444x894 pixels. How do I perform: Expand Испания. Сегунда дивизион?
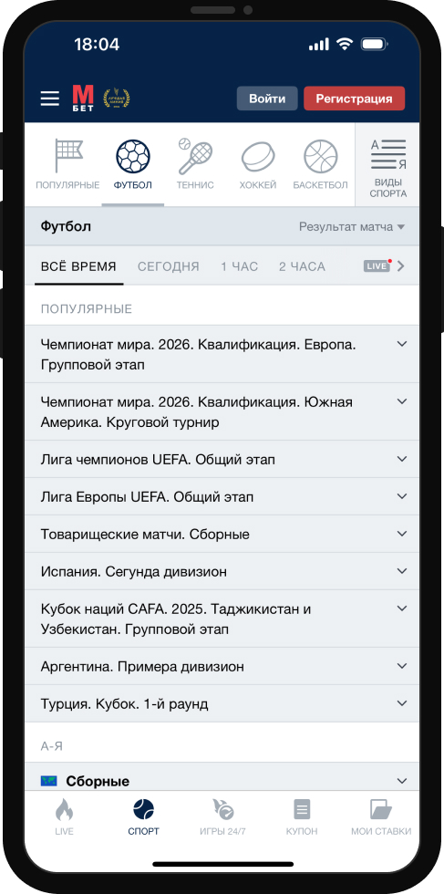pyautogui.click(x=222, y=571)
